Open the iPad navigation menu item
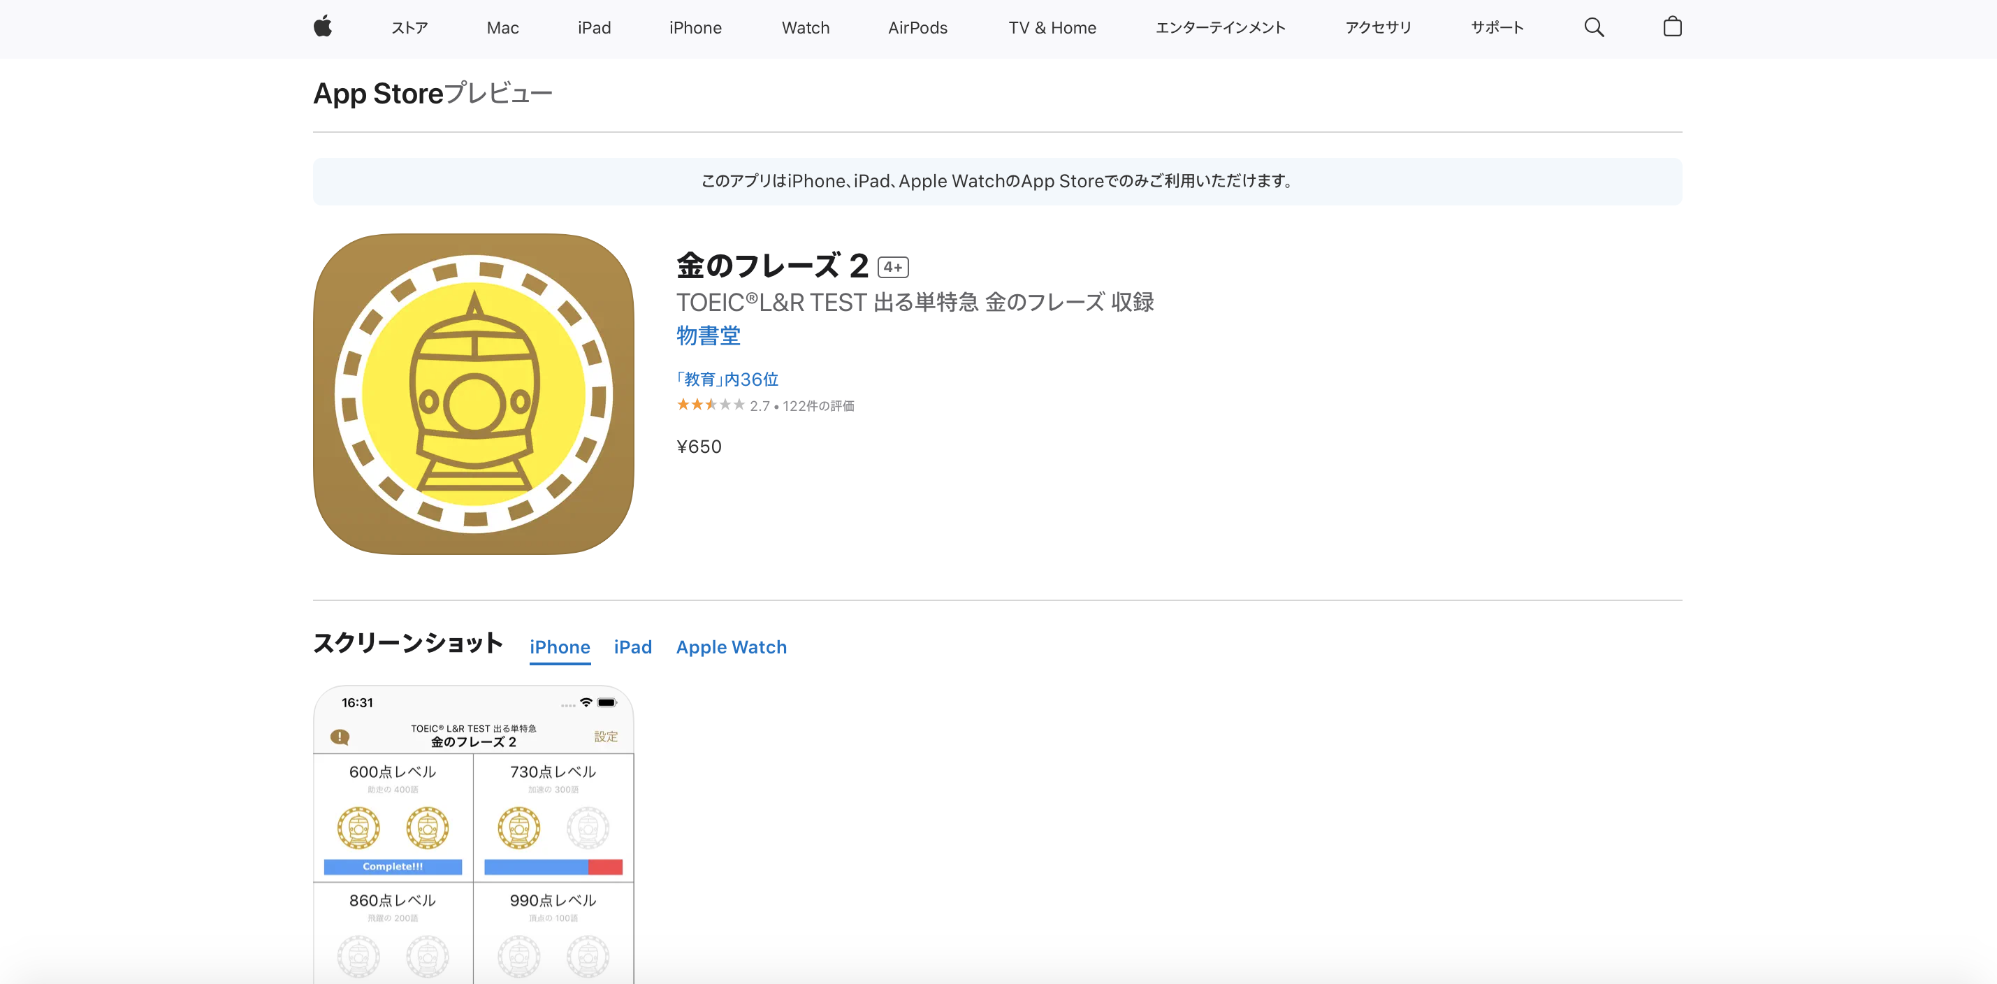 point(594,28)
